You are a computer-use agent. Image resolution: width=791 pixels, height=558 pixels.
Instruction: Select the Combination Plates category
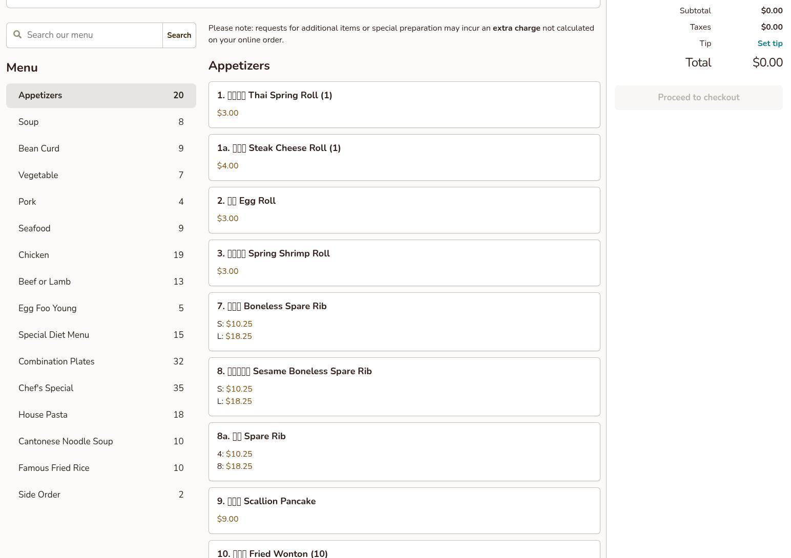101,362
